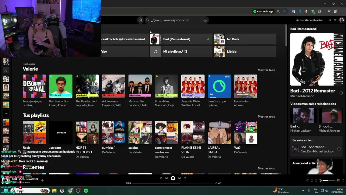Open the music note library icon in sidebar
Viewport: 346px width, 195px height.
point(6,70)
